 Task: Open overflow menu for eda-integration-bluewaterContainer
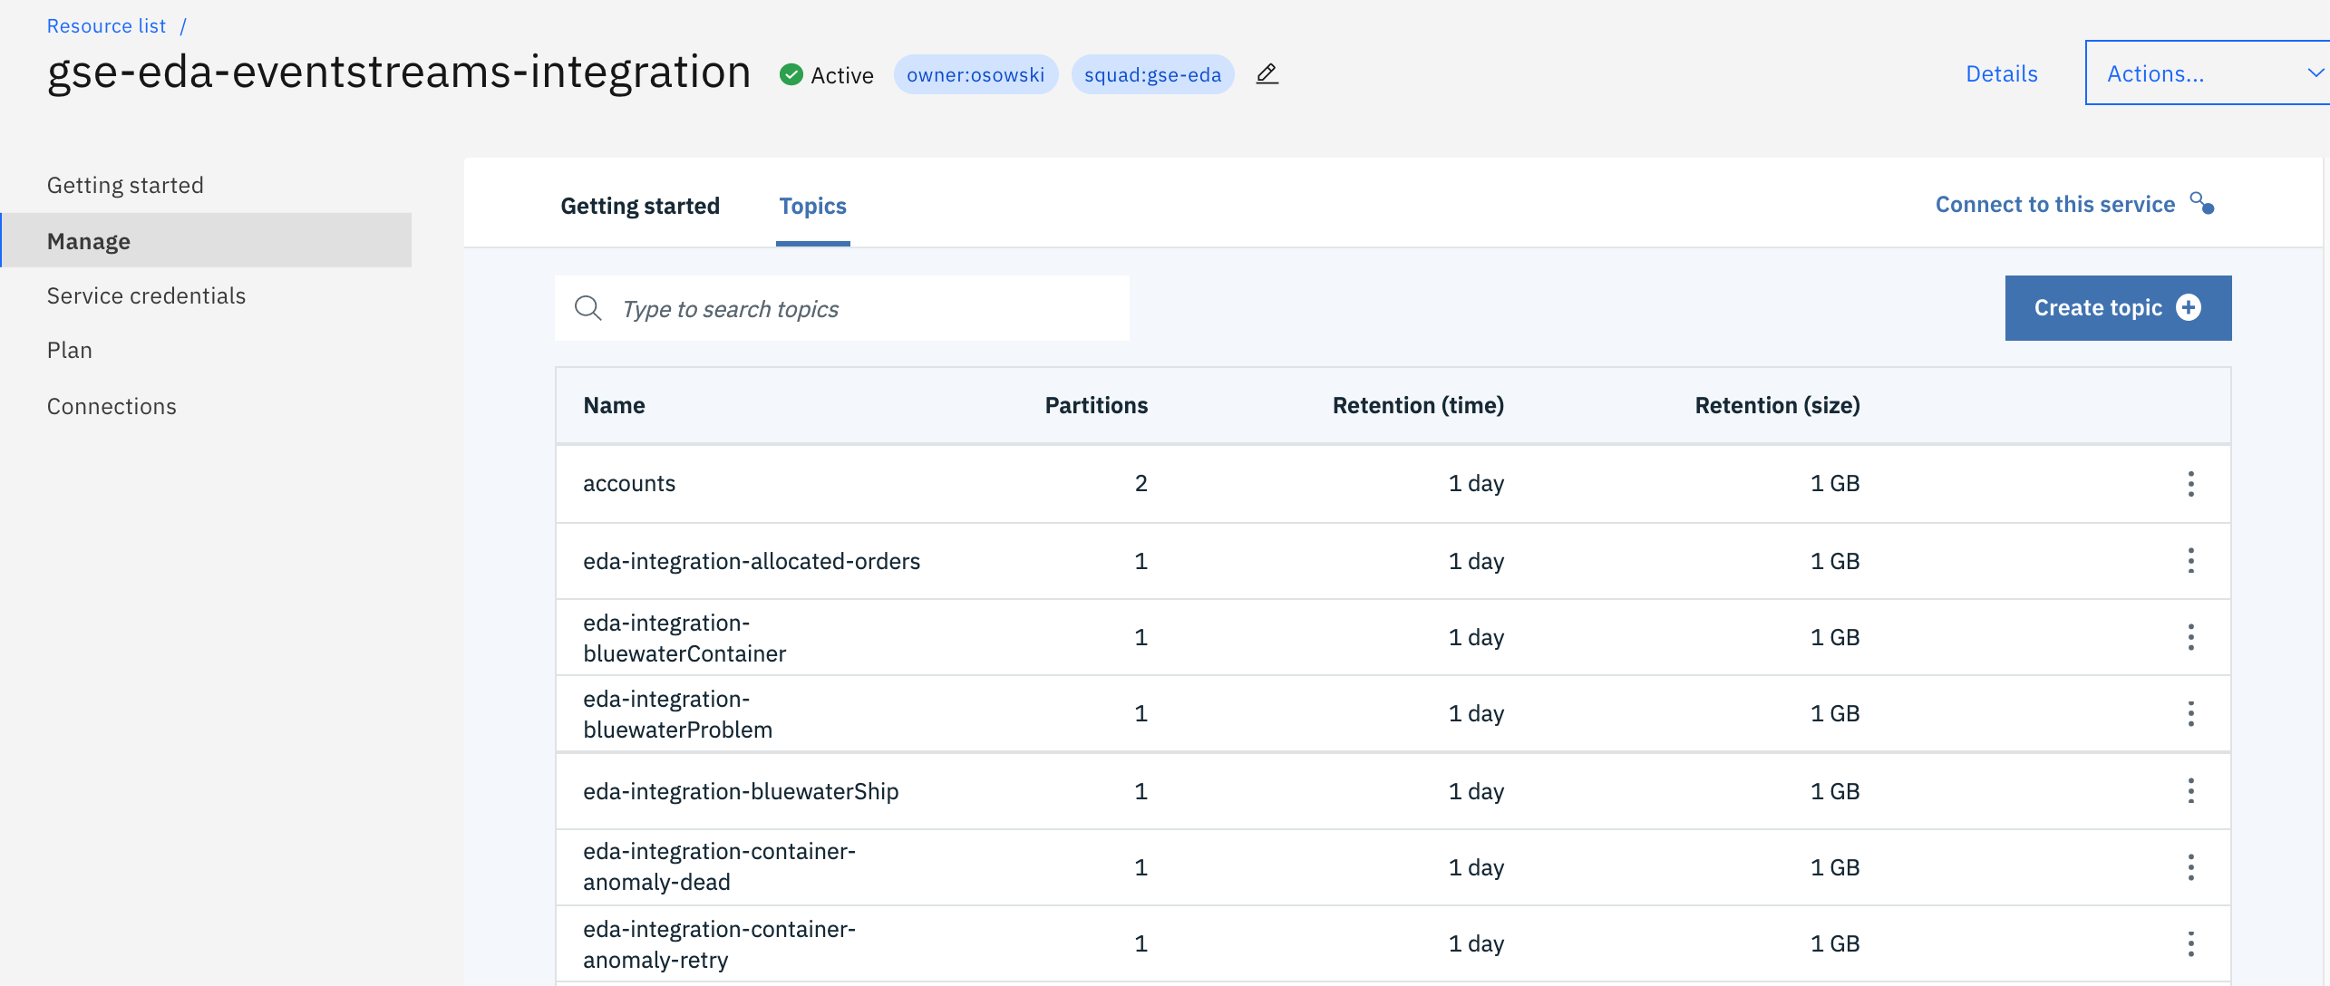pos(2190,637)
